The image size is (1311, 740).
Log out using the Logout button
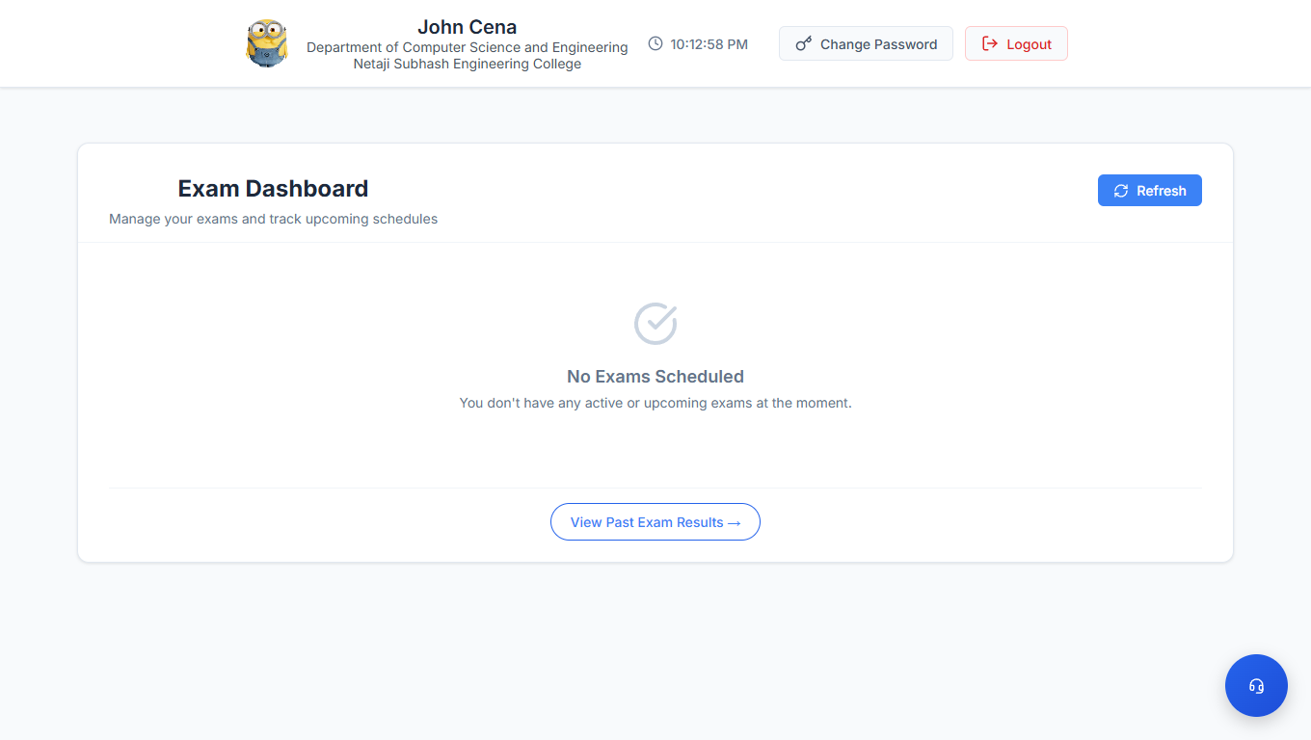point(1016,44)
